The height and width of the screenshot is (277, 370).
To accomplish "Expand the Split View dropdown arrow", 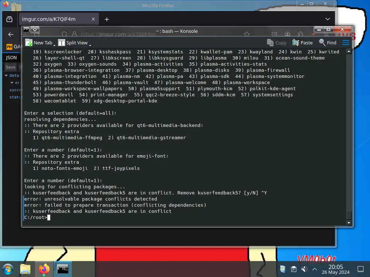I will (x=90, y=44).
